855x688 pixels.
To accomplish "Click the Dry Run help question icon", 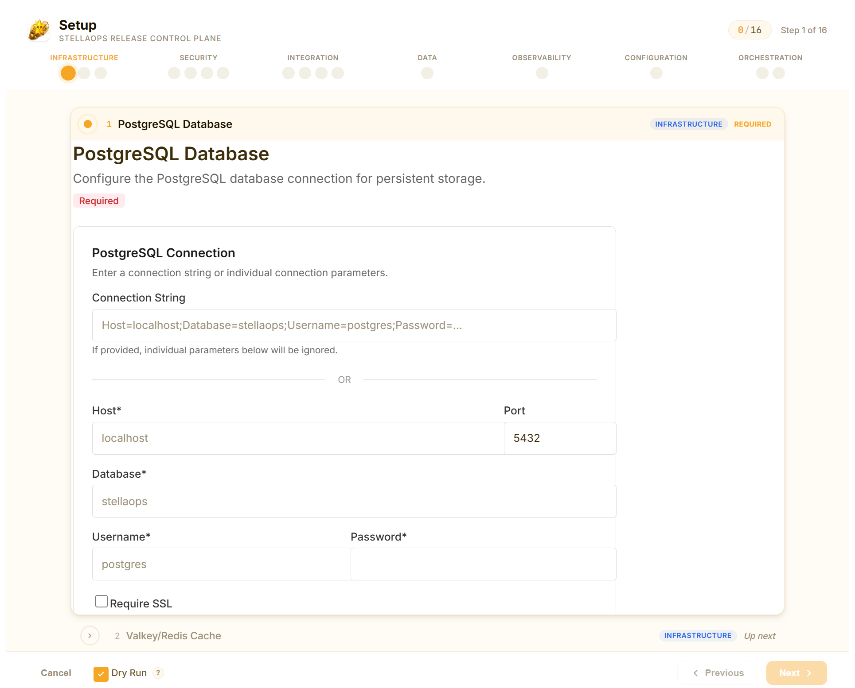I will click(x=158, y=673).
